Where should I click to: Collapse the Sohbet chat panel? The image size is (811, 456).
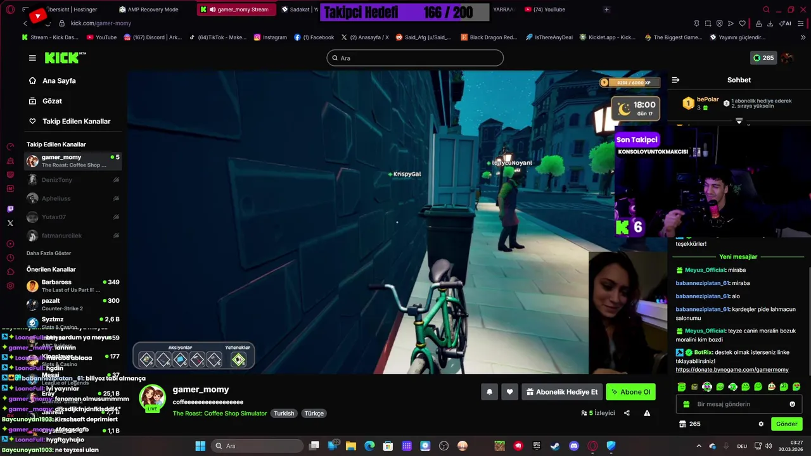[675, 80]
